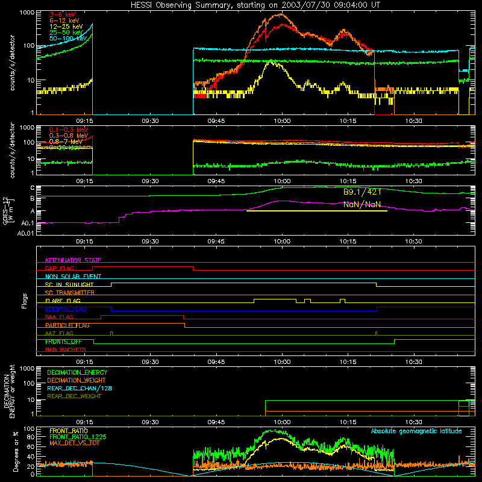
Task: Select the AA7_FLAG label
Action: [59, 333]
